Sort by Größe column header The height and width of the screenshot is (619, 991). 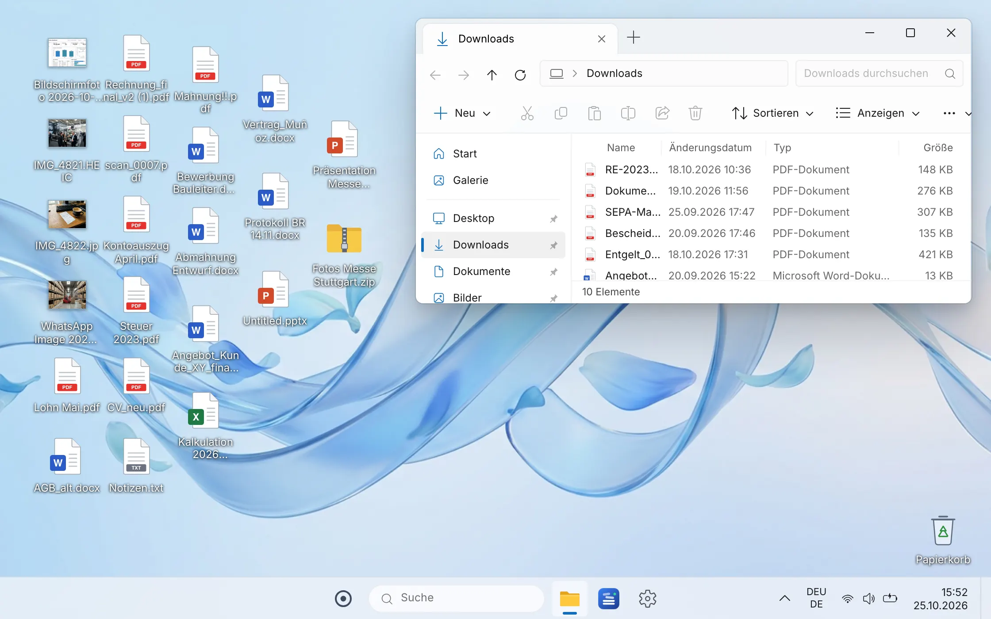point(938,148)
